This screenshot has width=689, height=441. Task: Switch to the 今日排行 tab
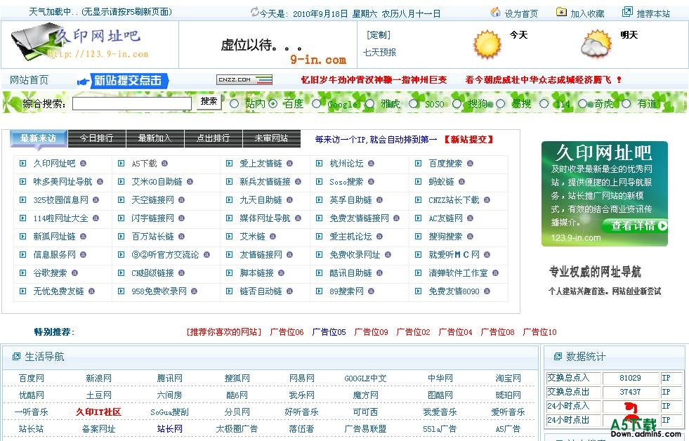point(97,138)
